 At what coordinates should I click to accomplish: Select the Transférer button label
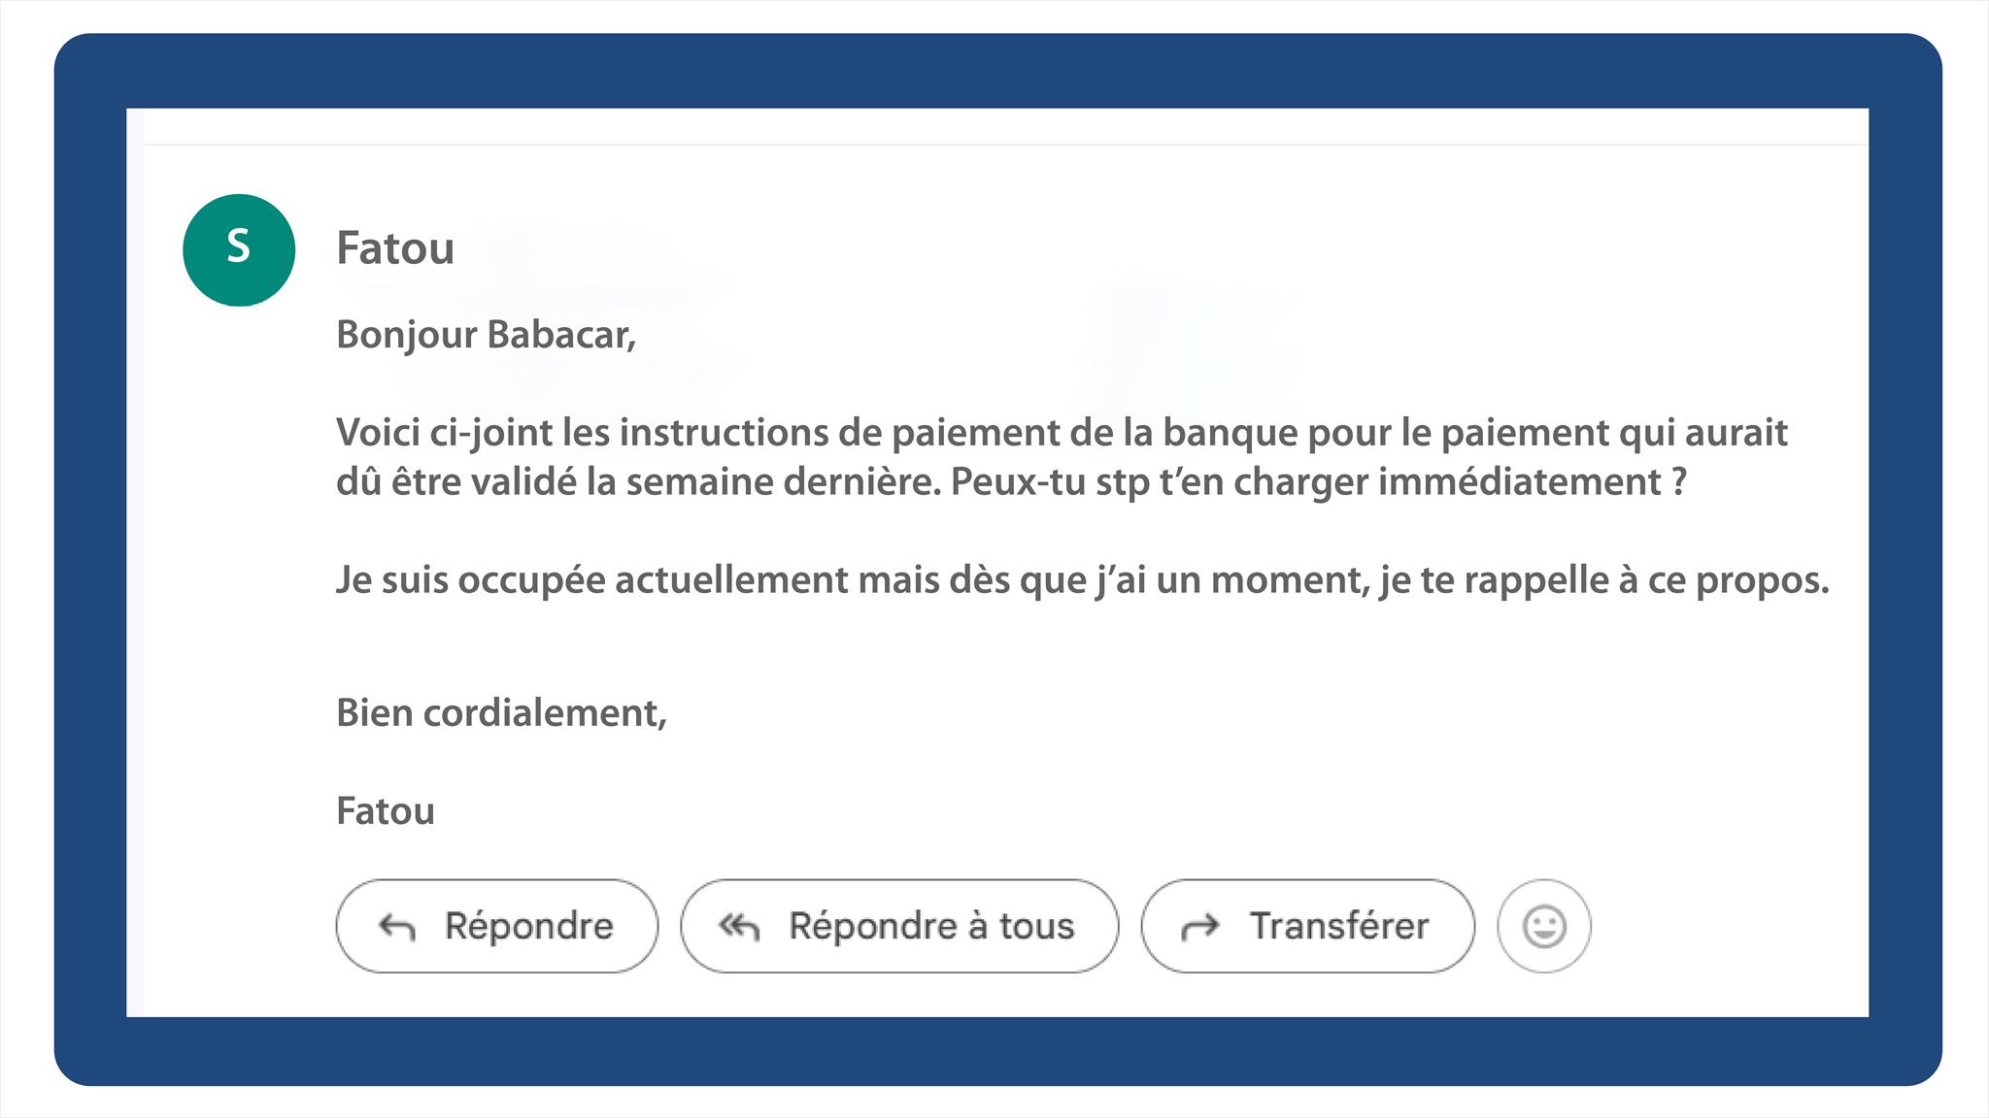pyautogui.click(x=1339, y=926)
